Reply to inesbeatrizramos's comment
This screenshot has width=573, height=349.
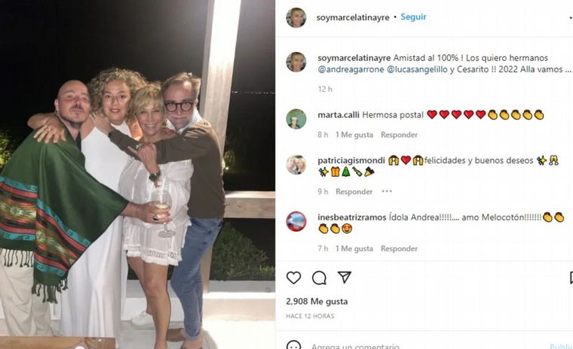399,248
